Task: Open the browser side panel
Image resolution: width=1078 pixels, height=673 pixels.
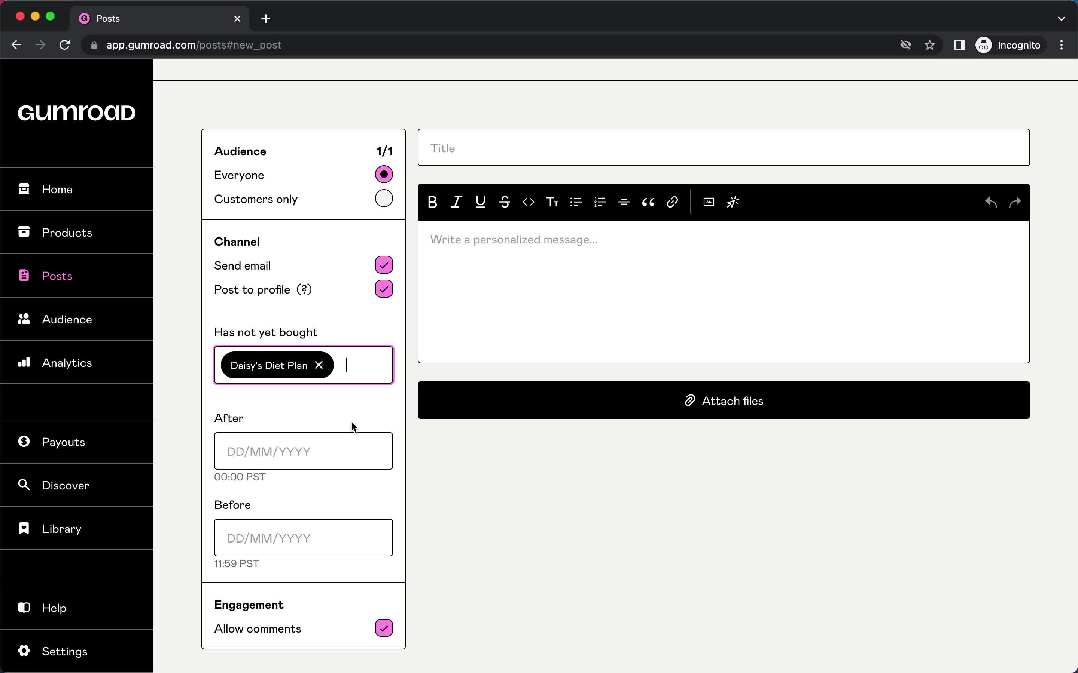Action: [959, 45]
